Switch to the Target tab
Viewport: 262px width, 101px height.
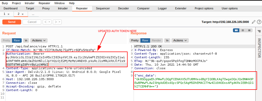[x=30, y=9]
